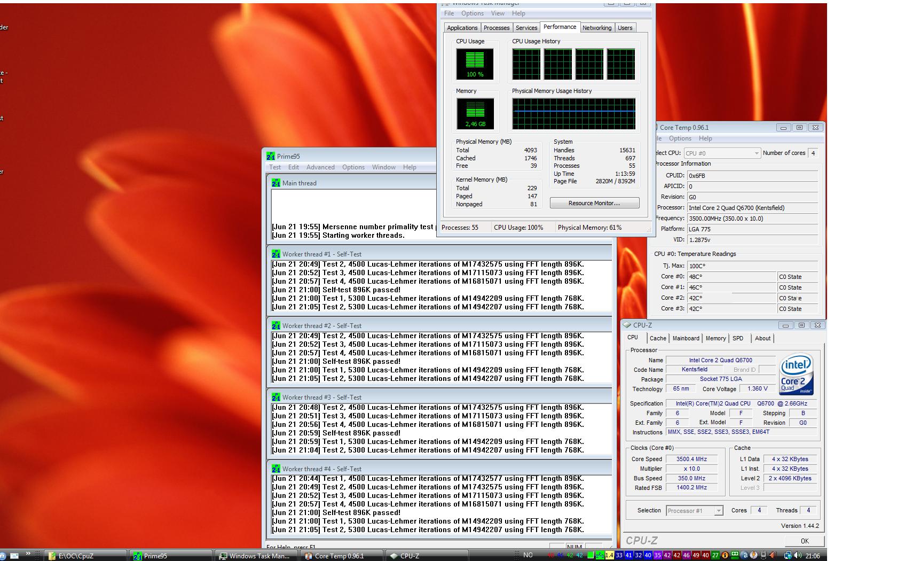Switch to Prime95 from the taskbar

point(171,556)
